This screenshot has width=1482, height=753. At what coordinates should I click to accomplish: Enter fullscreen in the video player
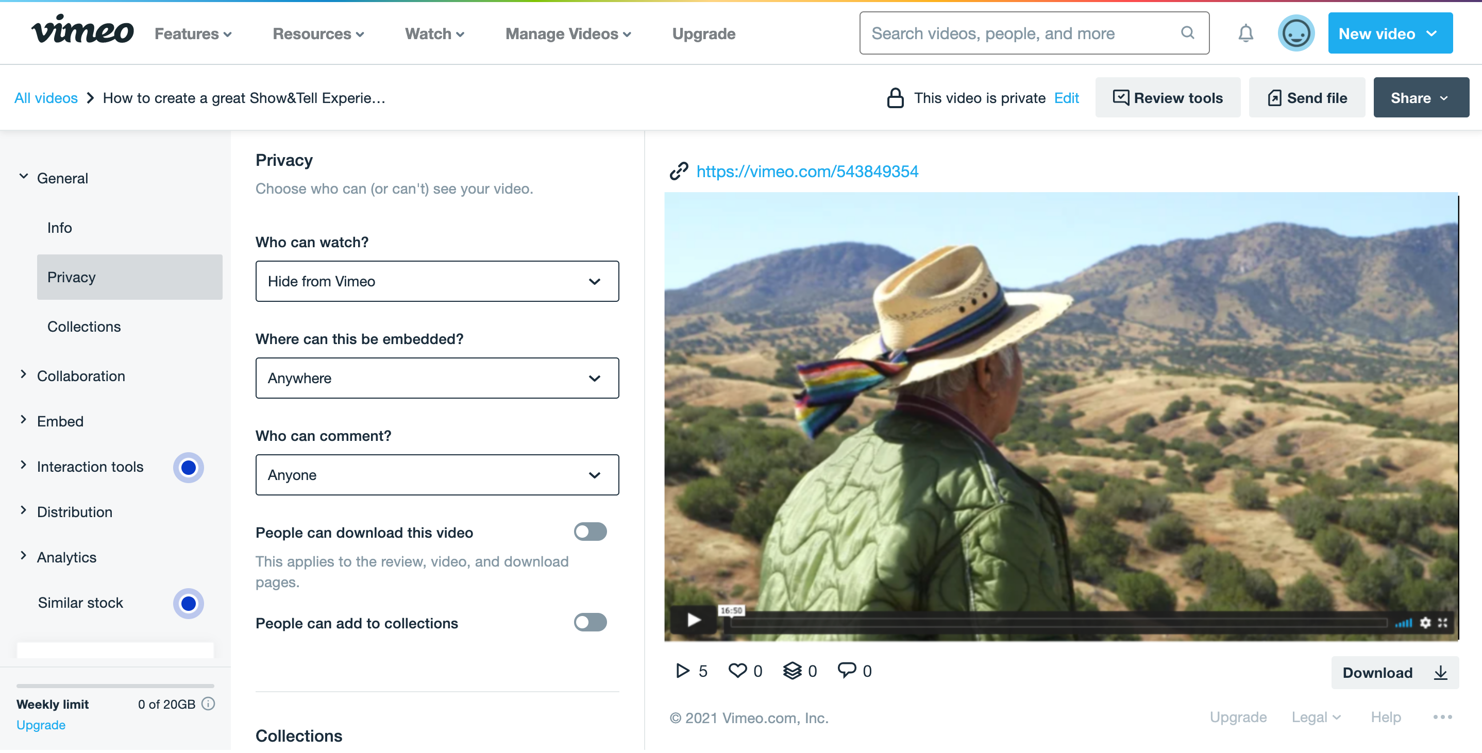coord(1442,624)
